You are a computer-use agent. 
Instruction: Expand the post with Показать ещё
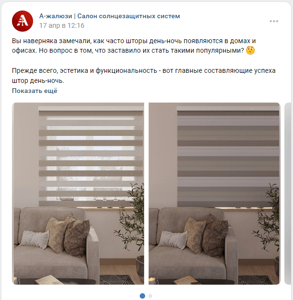[x=34, y=91]
